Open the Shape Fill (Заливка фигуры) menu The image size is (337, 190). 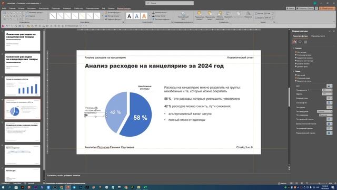(113, 13)
